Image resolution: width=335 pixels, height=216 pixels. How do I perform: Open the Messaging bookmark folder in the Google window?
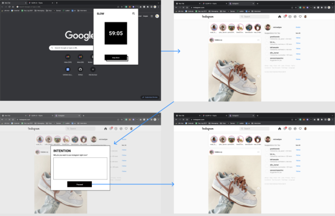pyautogui.click(x=39, y=10)
